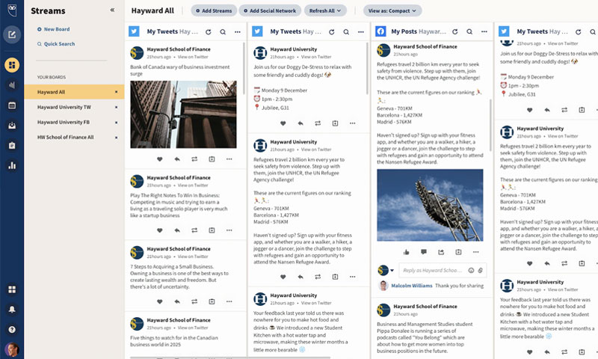Open Malcolm Williams commenter profile
Image resolution: width=598 pixels, height=359 pixels.
click(x=412, y=286)
